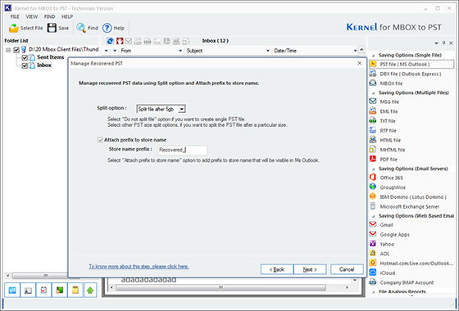Open the Find magnifier tool

(81, 28)
